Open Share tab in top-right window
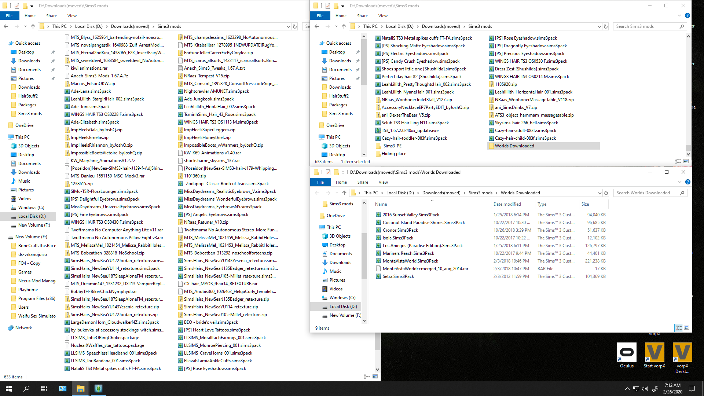The width and height of the screenshot is (704, 396). coord(362,16)
